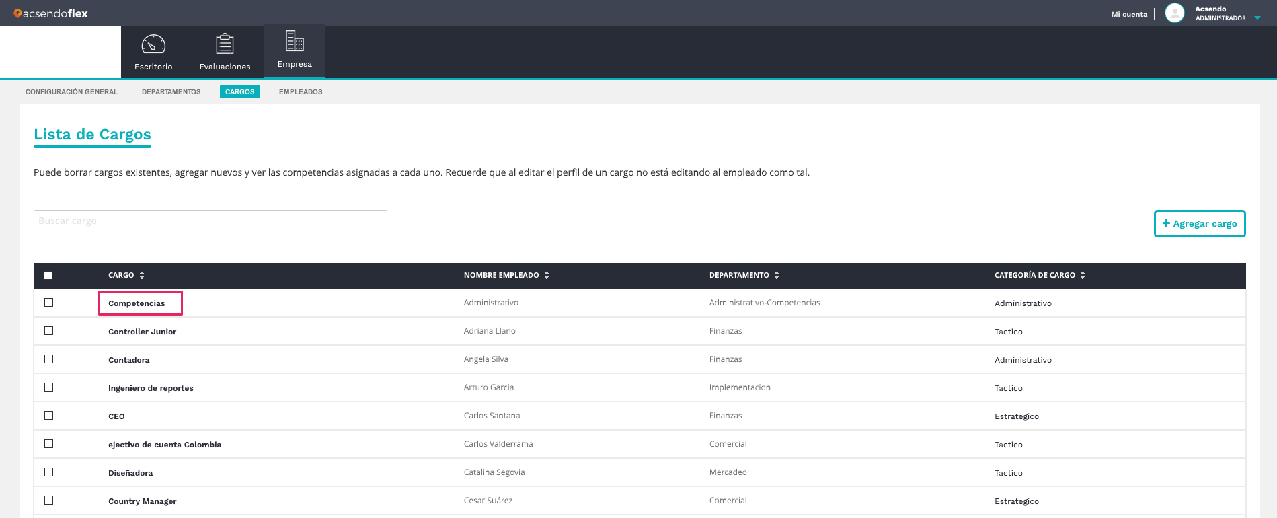Click the Lista de Cargos heading
This screenshot has width=1277, height=518.
pyautogui.click(x=92, y=135)
